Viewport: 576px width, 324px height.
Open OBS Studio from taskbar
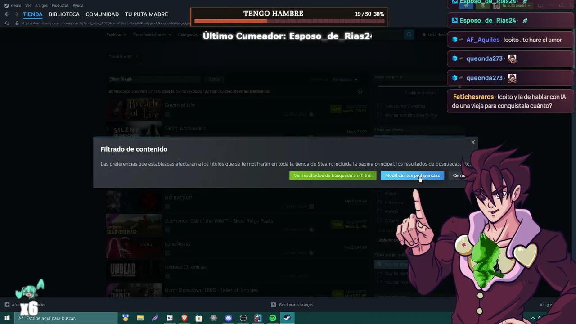click(243, 318)
